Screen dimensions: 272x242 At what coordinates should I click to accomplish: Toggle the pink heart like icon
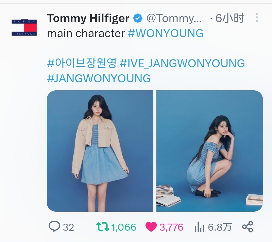pos(151,227)
